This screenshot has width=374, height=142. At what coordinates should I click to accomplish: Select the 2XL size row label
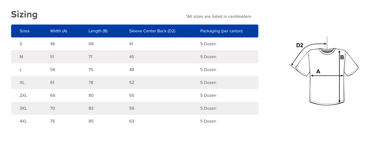pos(23,95)
